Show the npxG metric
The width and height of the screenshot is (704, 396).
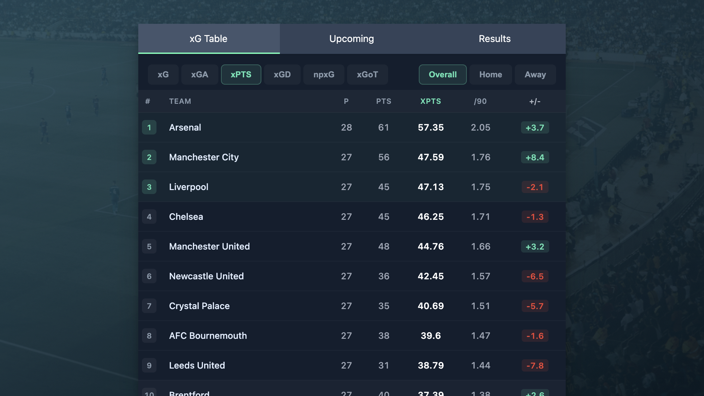324,75
